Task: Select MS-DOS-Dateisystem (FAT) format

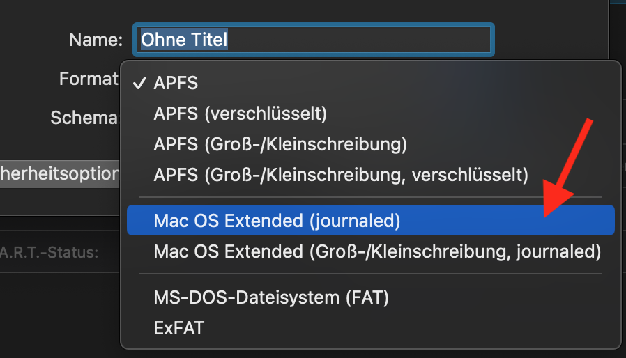Action: pos(270,298)
